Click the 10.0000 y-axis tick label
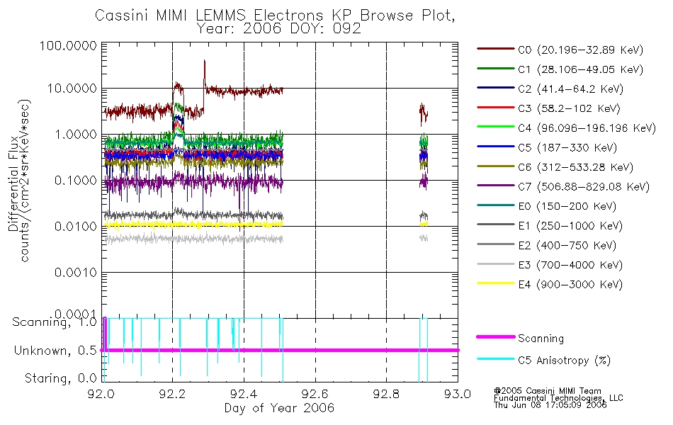 click(x=72, y=89)
